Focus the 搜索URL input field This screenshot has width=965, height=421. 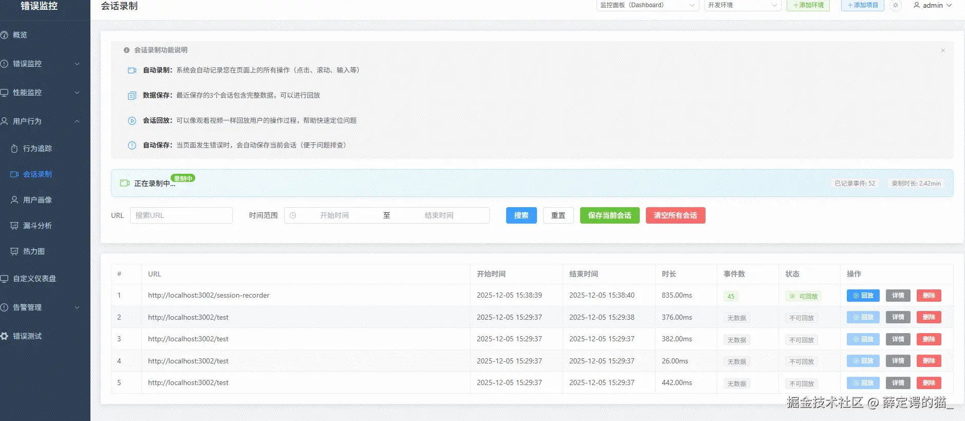click(181, 215)
